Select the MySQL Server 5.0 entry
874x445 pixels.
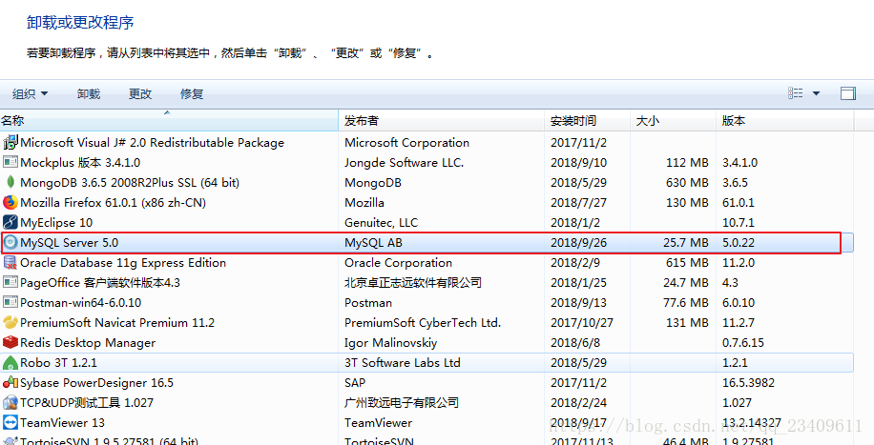(x=427, y=242)
